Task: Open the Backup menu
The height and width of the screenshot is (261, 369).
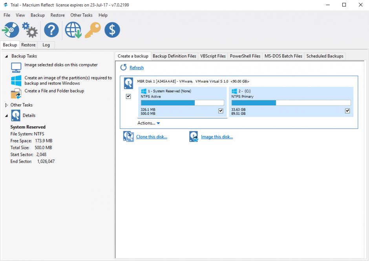Action: (x=38, y=15)
